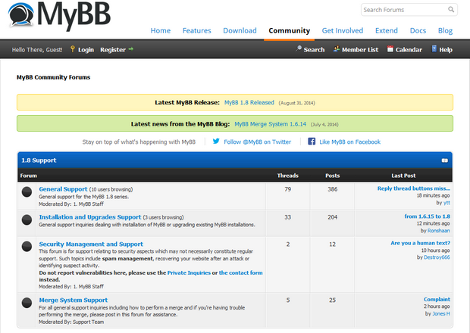The image size is (470, 333).
Task: Open the Member List page
Action: click(x=360, y=50)
